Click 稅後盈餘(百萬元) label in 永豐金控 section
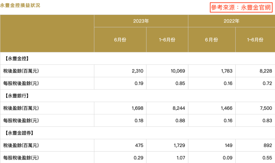The image size is (275, 163). point(21,71)
